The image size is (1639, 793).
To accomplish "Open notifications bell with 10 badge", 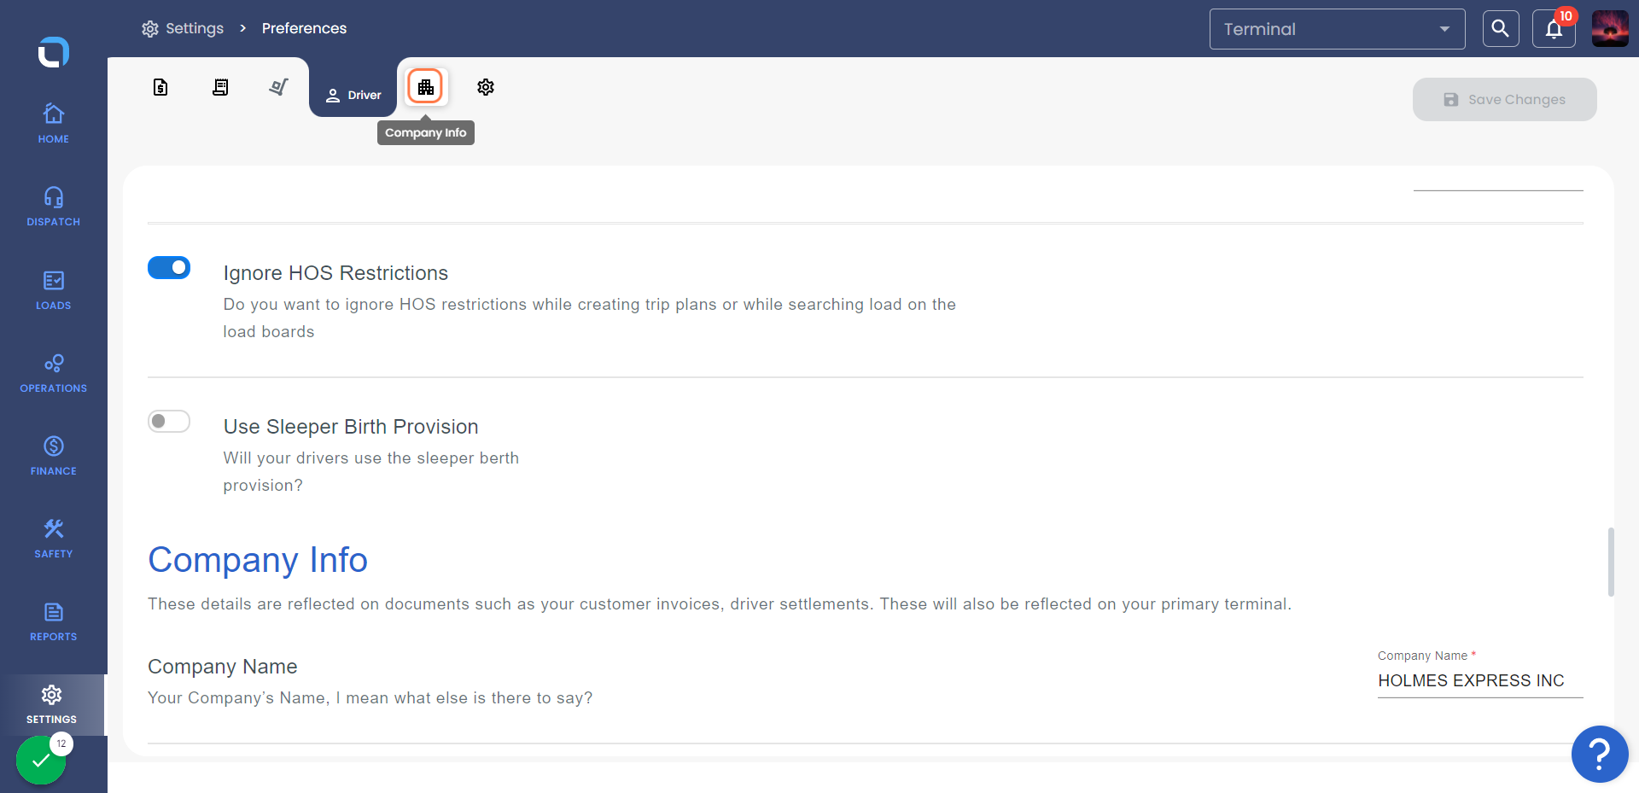I will pyautogui.click(x=1554, y=29).
